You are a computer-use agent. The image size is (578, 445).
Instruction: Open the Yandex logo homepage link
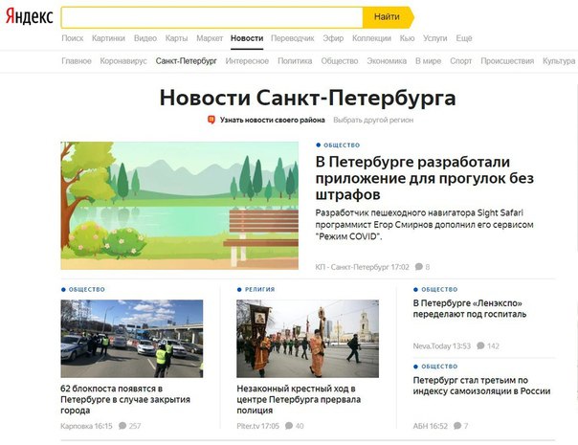29,16
